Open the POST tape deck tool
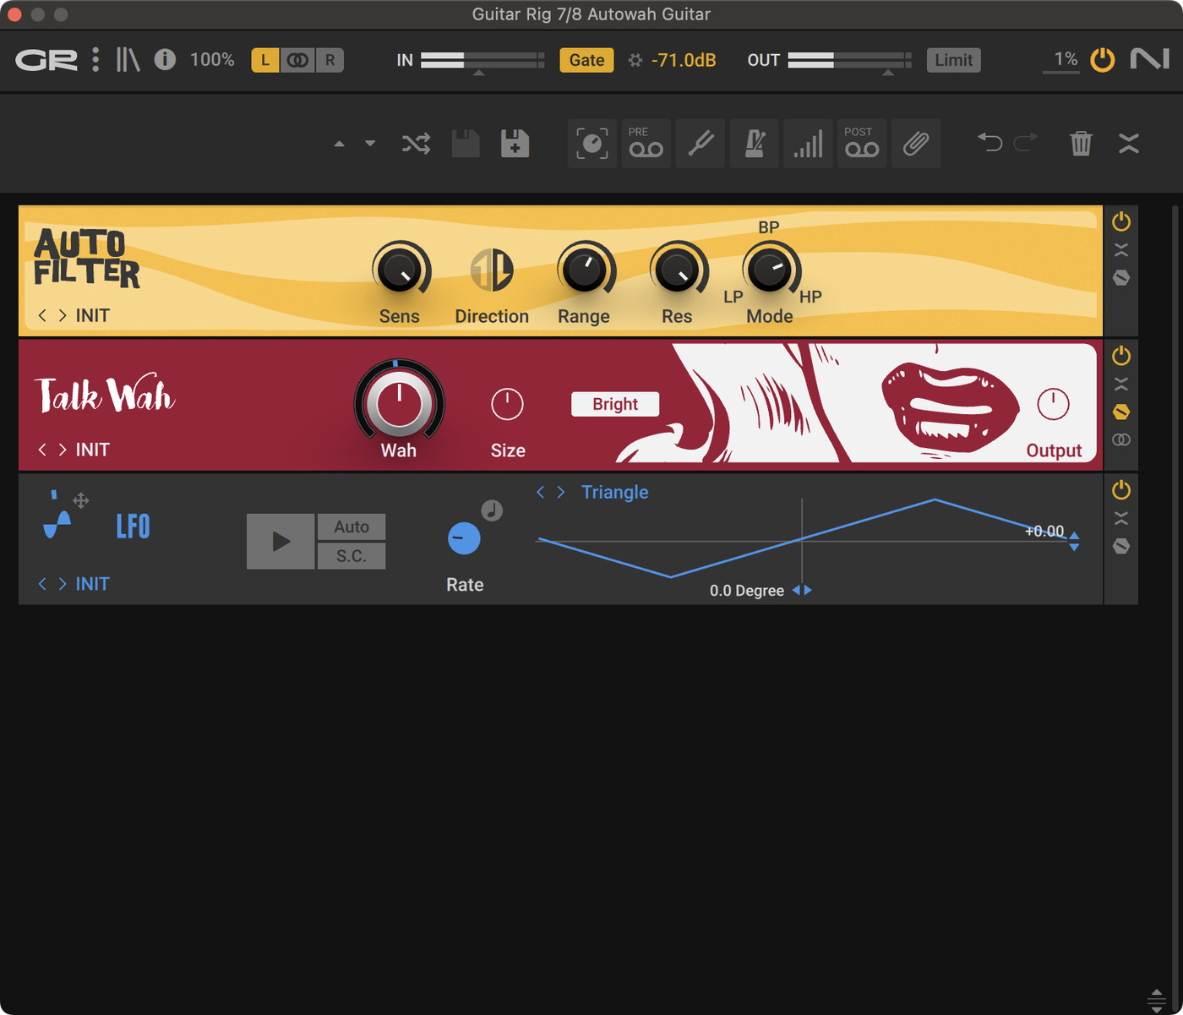The image size is (1183, 1015). click(862, 144)
